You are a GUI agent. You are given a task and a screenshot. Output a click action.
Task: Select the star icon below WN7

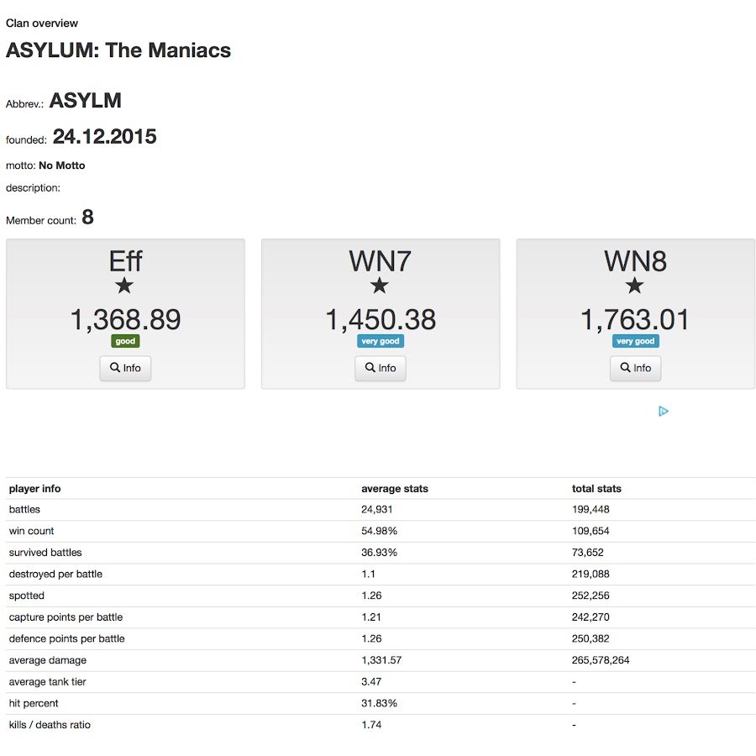pyautogui.click(x=380, y=286)
